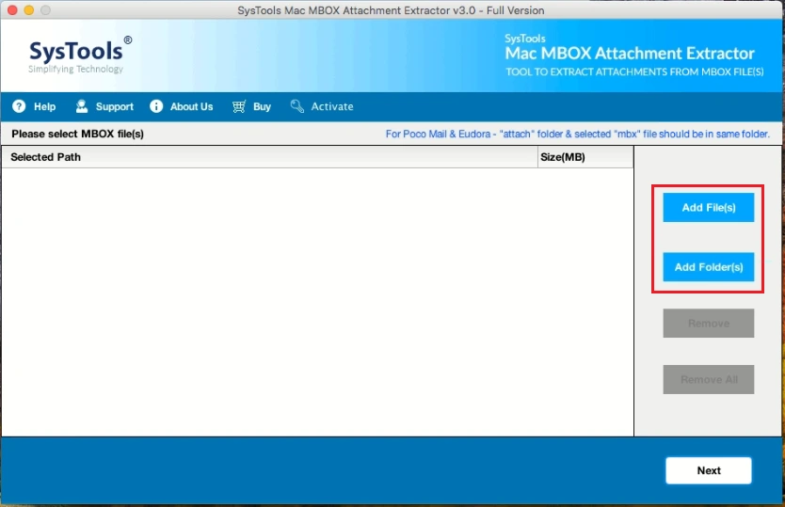
Task: Select the Activate menu label
Action: tap(332, 106)
